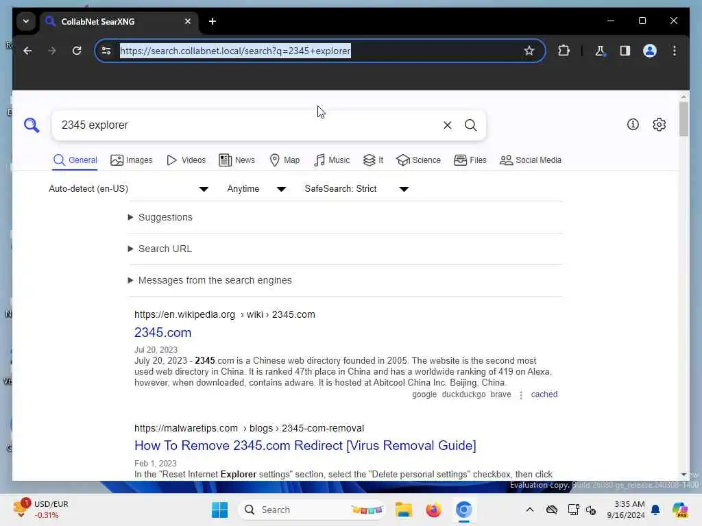Open the Windows Start menu

click(x=219, y=510)
